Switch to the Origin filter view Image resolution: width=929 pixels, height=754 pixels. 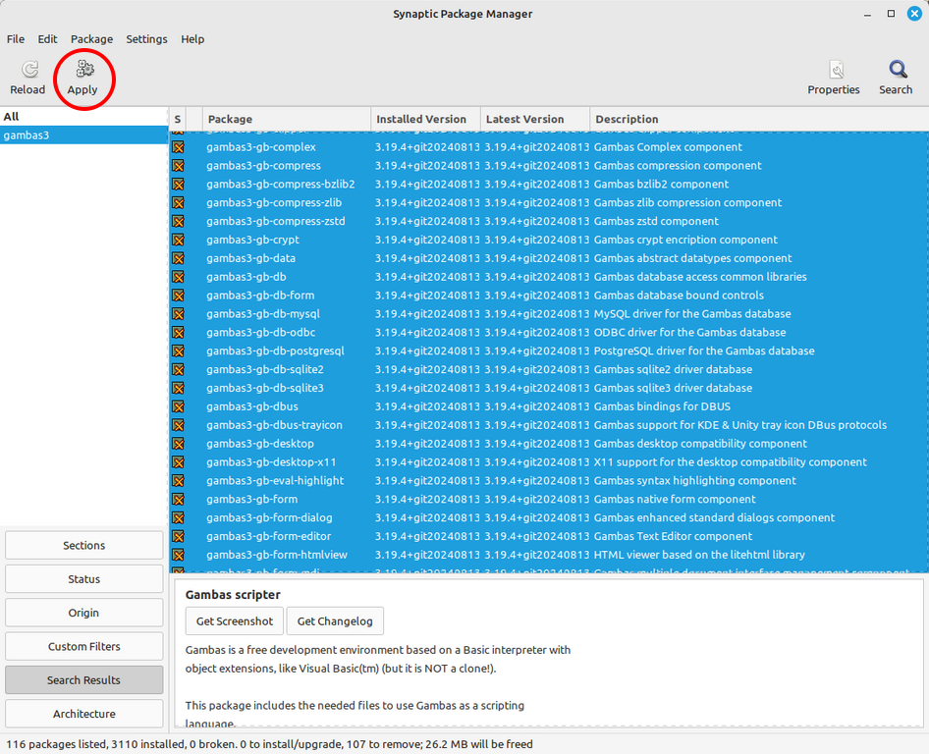(x=84, y=613)
